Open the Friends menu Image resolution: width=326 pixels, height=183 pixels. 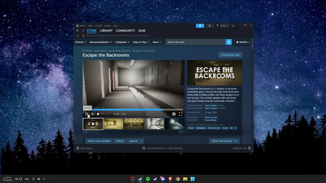point(98,26)
